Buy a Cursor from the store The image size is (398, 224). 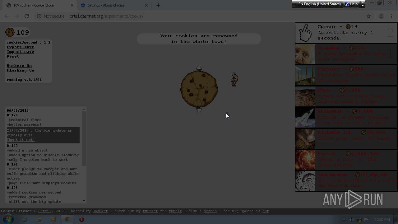point(346,33)
